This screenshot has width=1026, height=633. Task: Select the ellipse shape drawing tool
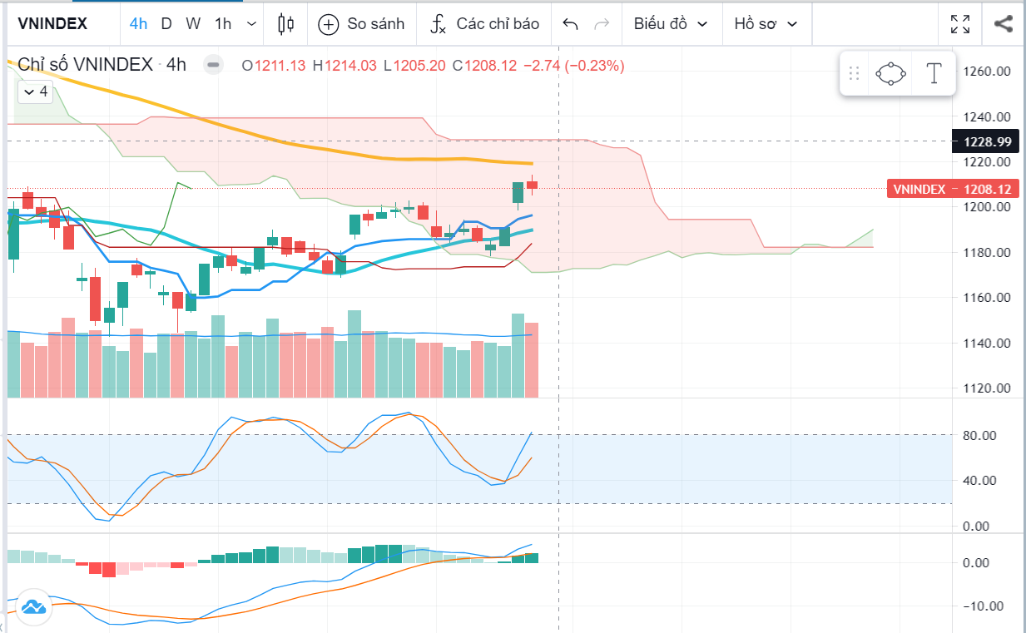(890, 74)
